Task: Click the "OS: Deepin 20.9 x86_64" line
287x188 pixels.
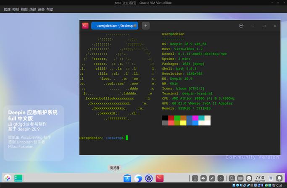Action: pos(184,44)
